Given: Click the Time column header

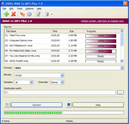Looking at the screenshot, I should [59, 31].
